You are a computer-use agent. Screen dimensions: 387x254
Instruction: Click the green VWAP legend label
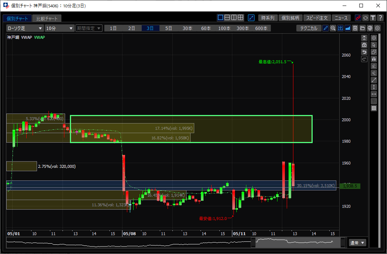click(40, 37)
